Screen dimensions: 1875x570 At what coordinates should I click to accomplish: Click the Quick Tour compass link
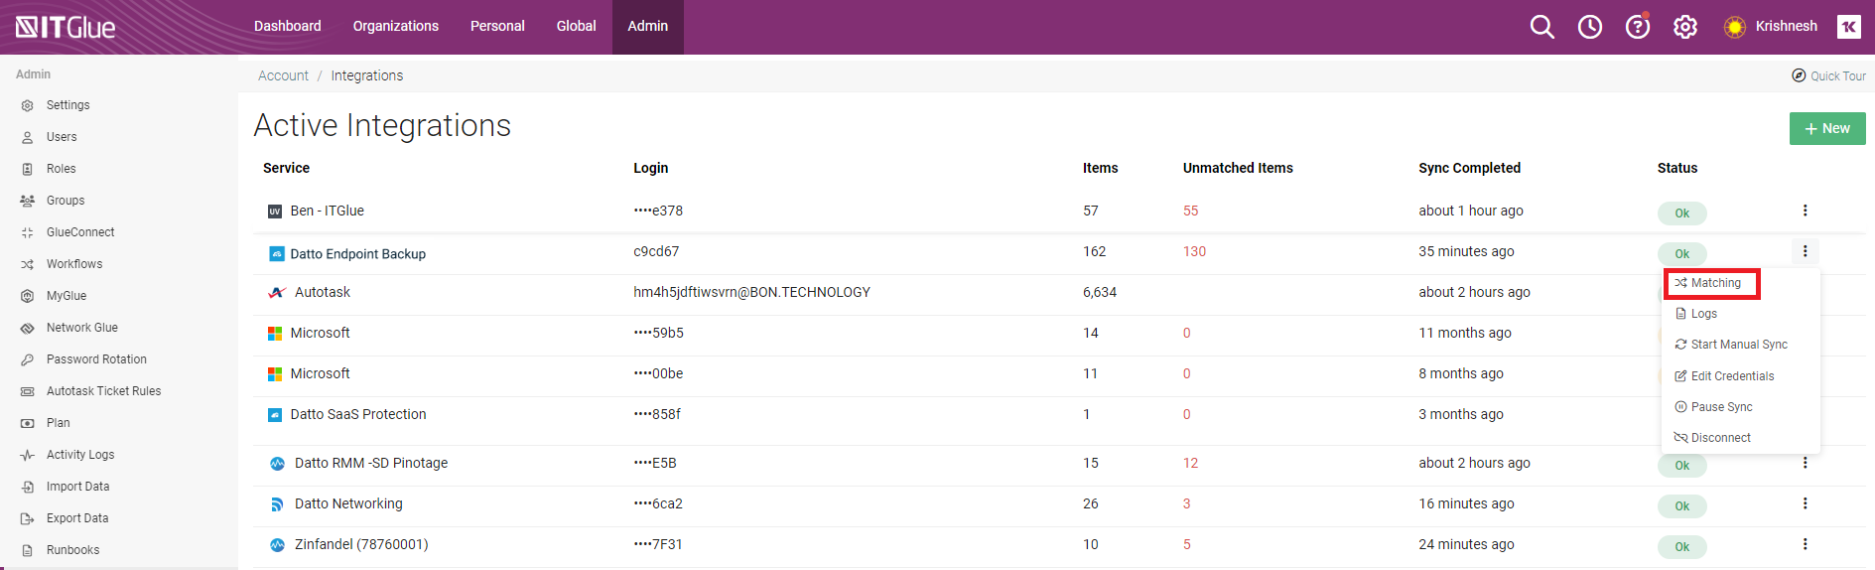1828,75
